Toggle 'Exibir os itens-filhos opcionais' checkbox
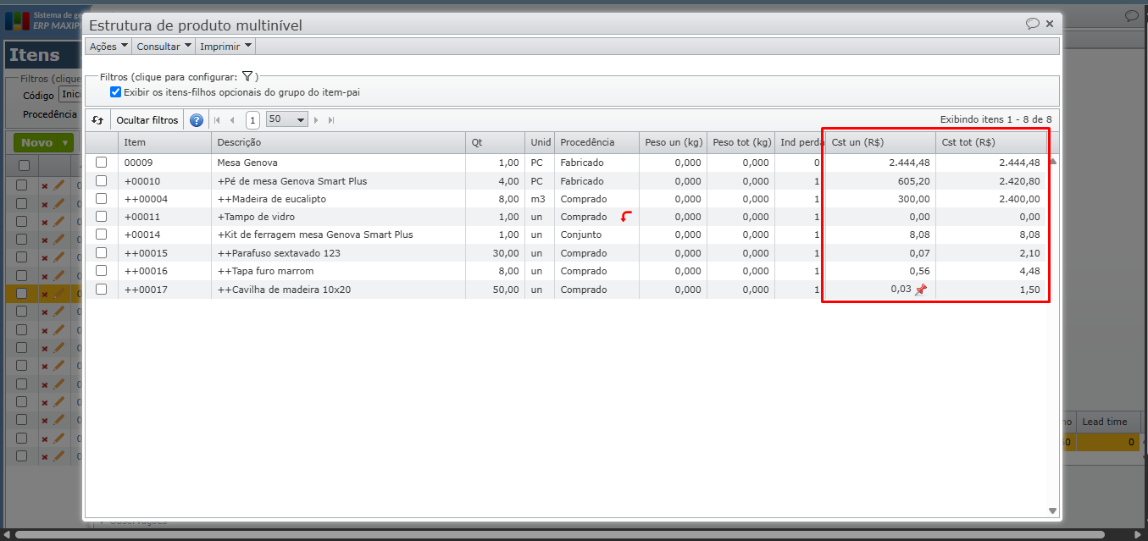1148x541 pixels. [x=116, y=91]
